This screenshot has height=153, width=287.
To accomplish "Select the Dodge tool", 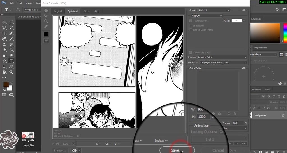I will [x=11, y=55].
